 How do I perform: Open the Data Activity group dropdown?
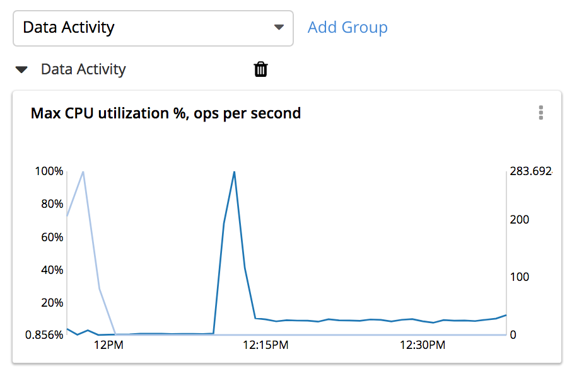(x=153, y=28)
